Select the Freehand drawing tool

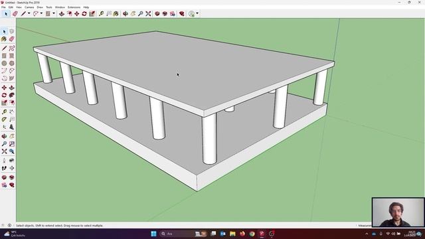click(12, 48)
